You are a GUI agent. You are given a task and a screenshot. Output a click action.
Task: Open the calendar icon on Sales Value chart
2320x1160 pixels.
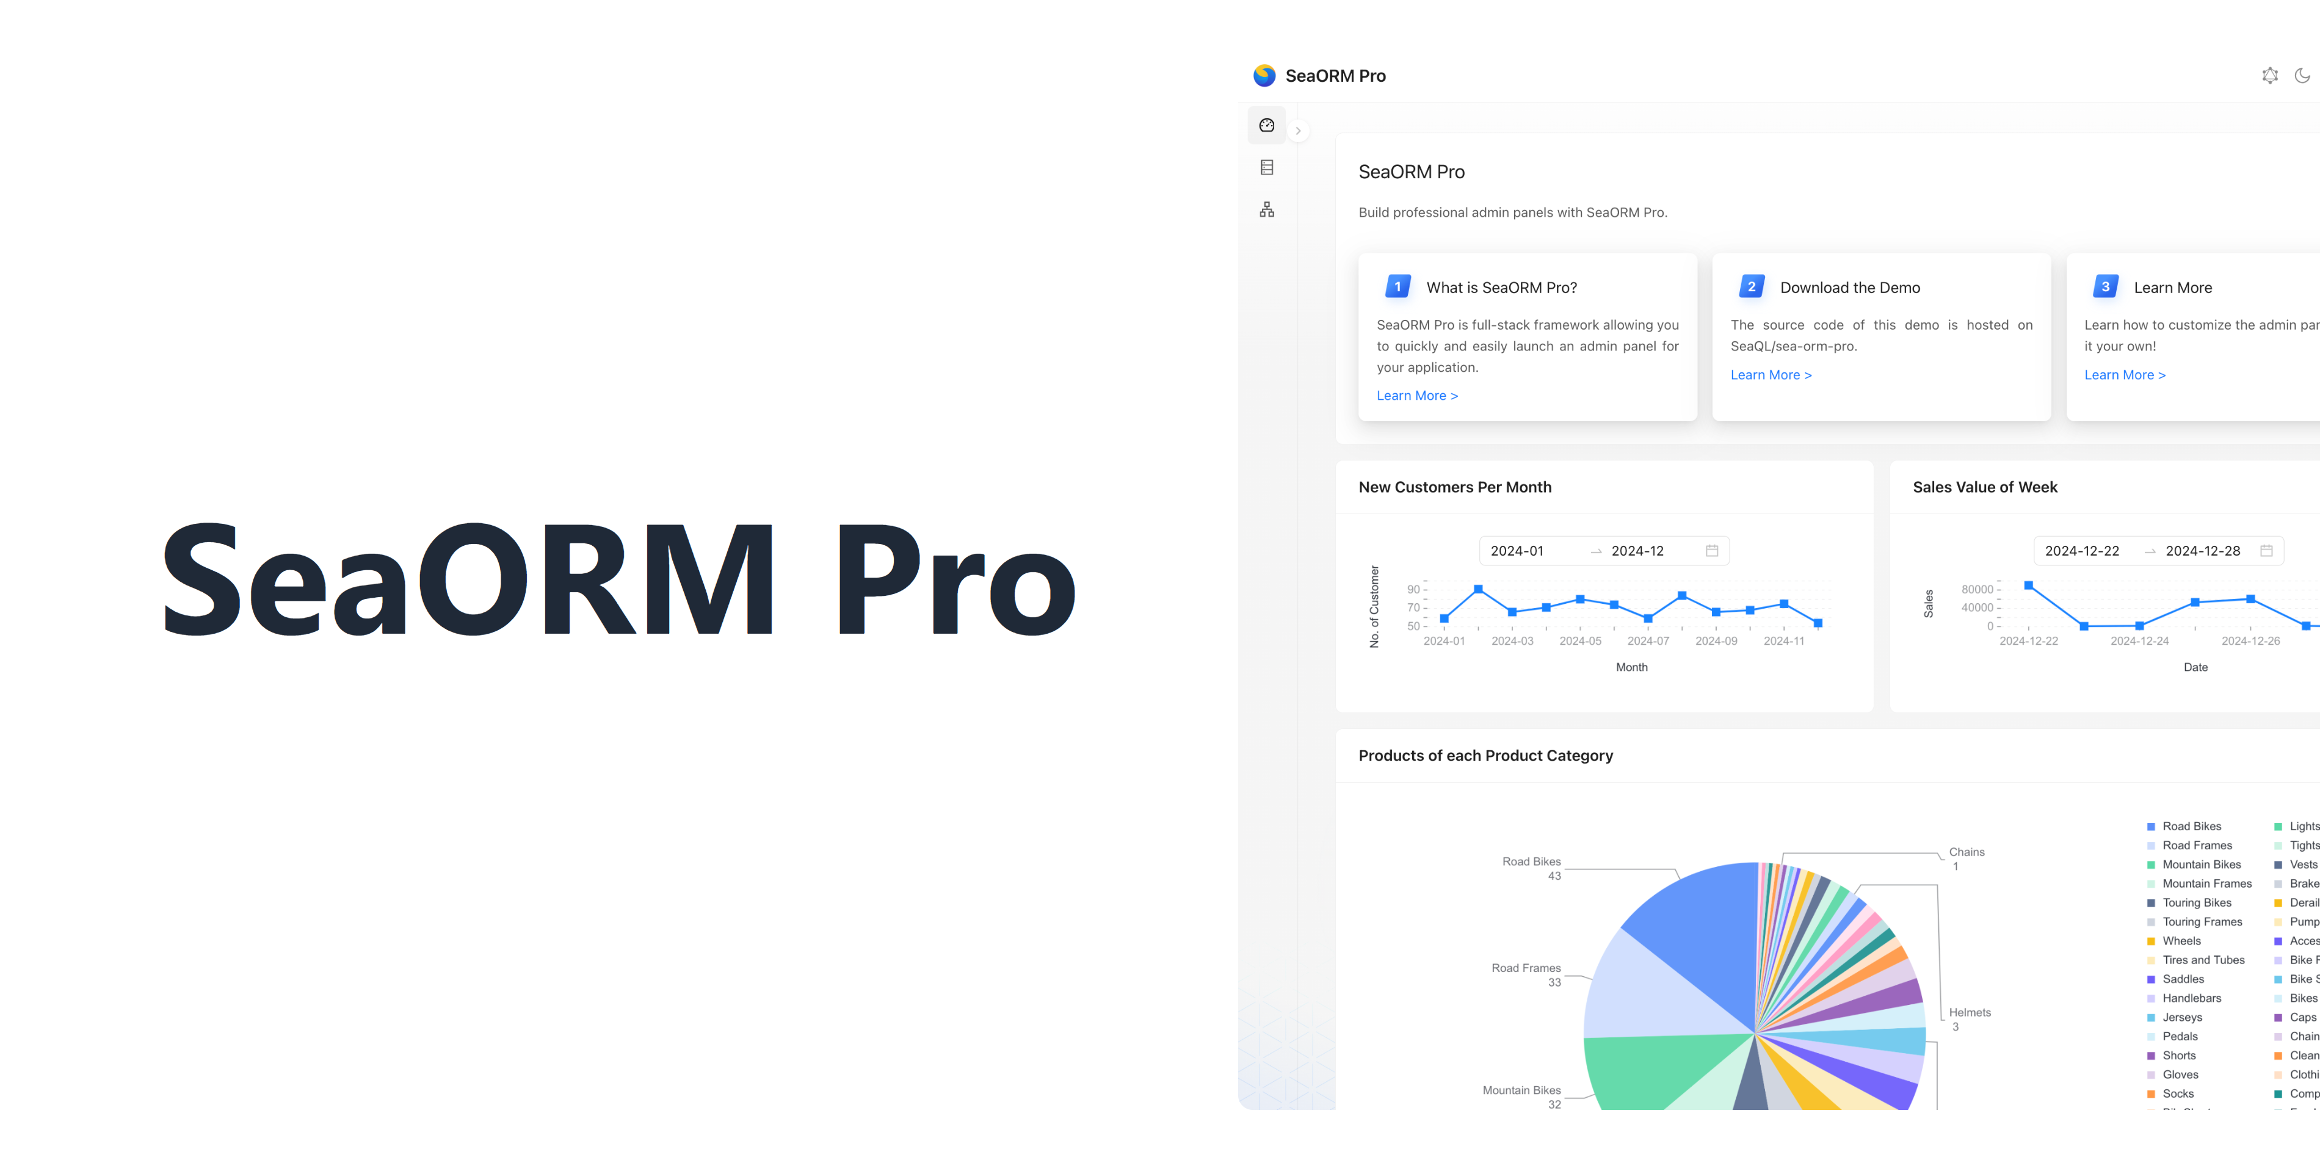(2267, 550)
